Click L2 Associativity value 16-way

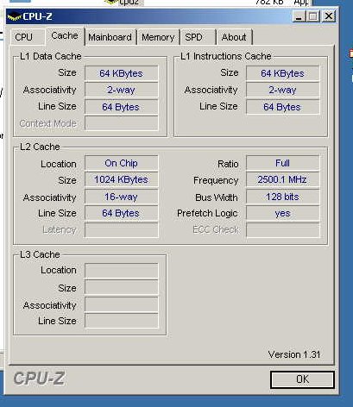[122, 197]
